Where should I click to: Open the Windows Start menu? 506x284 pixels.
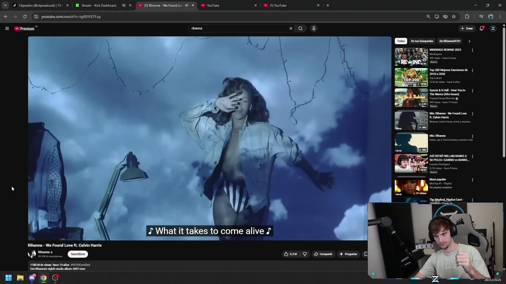pos(8,278)
